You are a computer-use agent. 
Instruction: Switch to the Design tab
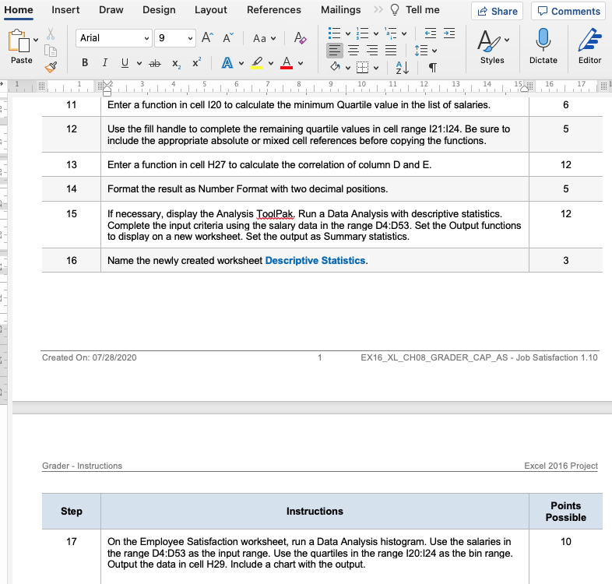(159, 10)
